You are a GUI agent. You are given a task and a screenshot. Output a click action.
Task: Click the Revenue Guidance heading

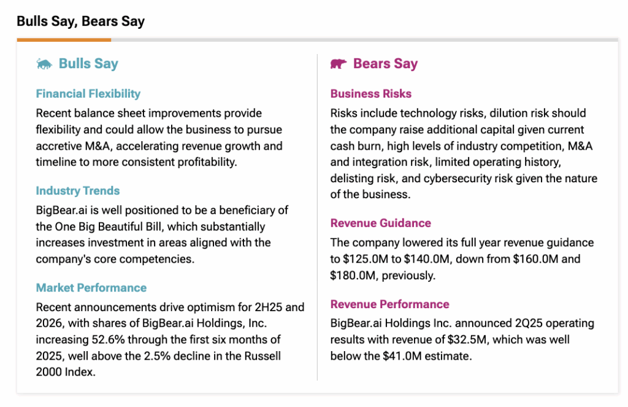click(x=381, y=223)
